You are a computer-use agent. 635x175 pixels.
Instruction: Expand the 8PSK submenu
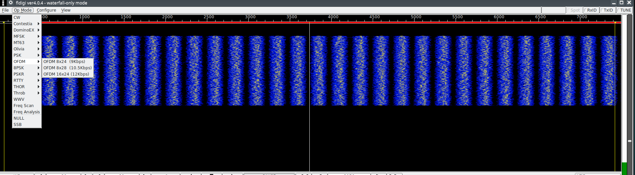click(x=27, y=68)
